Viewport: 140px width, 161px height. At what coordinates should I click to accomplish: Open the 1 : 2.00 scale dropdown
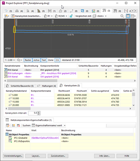pyautogui.click(x=10, y=60)
